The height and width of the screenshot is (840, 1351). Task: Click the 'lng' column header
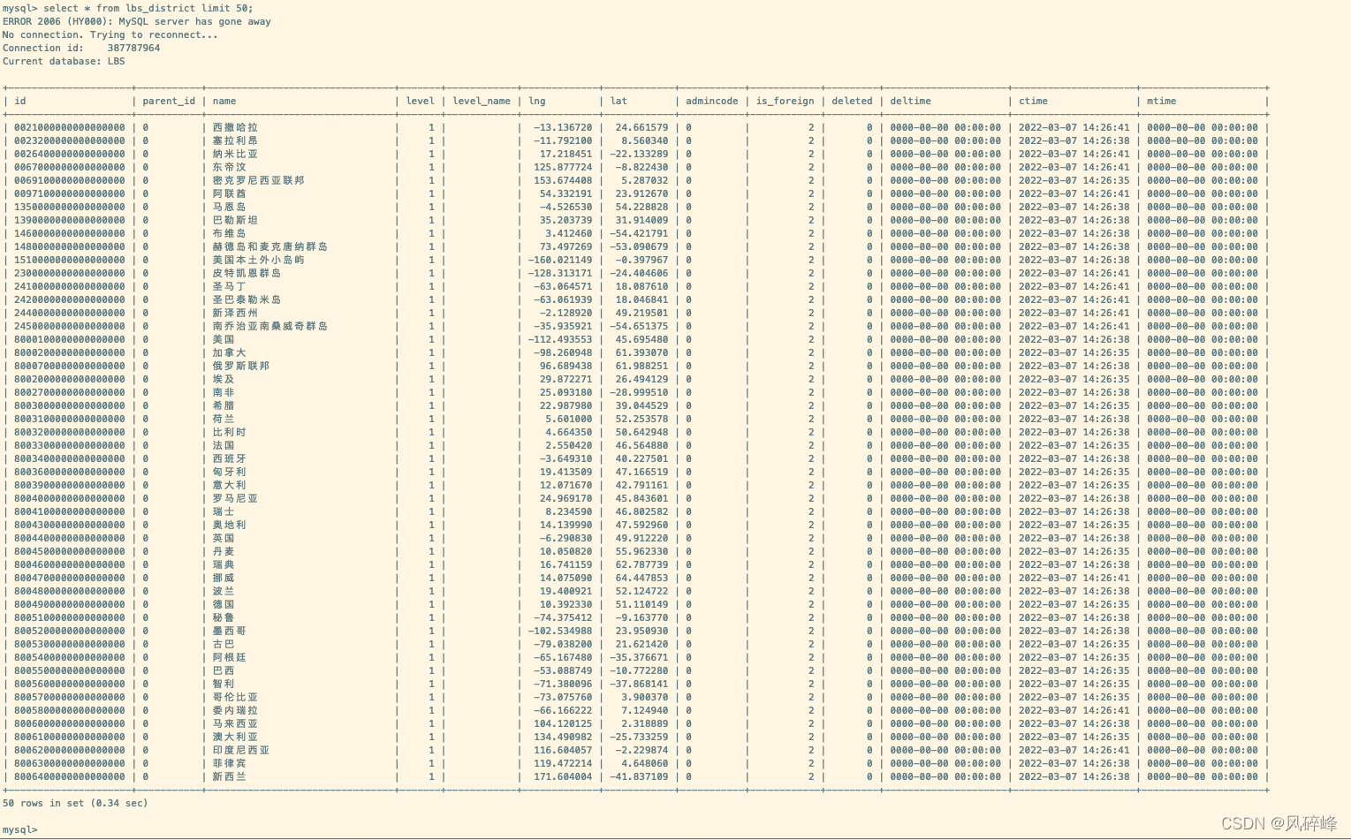[x=537, y=101]
